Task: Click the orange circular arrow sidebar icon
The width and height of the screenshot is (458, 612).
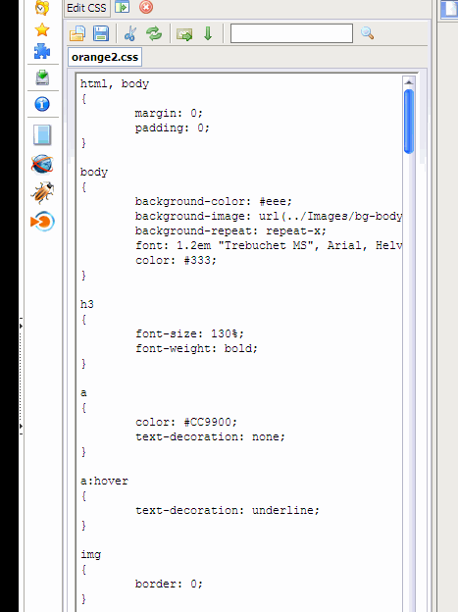Action: click(42, 222)
